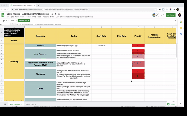This screenshot has height=116, width=187.
Task: Click the green Share button
Action: (x=171, y=15)
